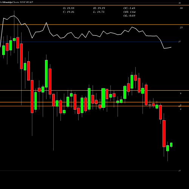Click the 25 price axis label
Image resolution: width=189 pixels, height=189 pixels.
[x=181, y=28]
